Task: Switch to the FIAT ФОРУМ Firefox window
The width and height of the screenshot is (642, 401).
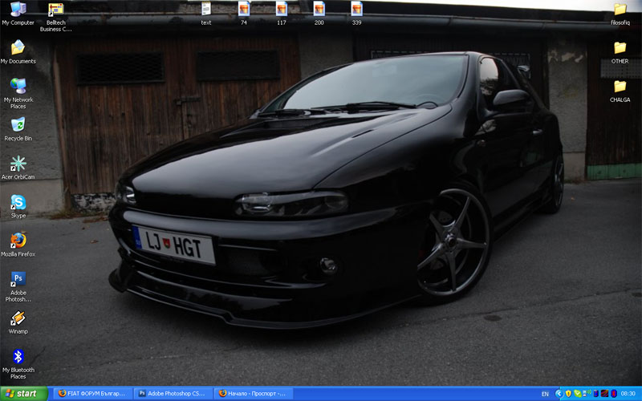Action: pos(91,394)
